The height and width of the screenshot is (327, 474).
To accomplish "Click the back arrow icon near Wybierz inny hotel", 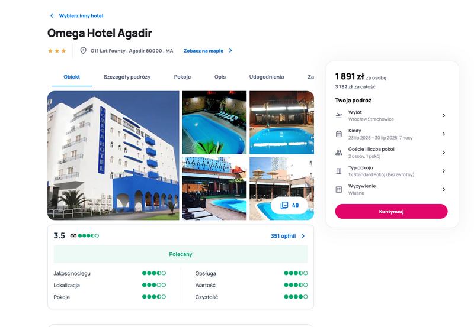I will tap(52, 16).
